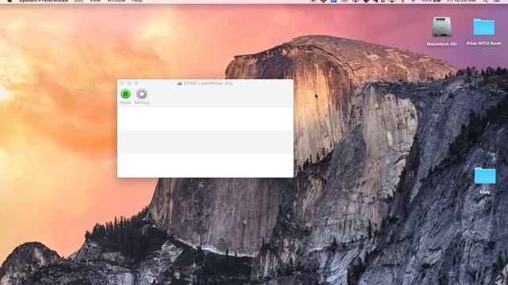The width and height of the screenshot is (508, 285).
Task: Click the DYMO LabelWriter 4XL window title
Action: (208, 83)
